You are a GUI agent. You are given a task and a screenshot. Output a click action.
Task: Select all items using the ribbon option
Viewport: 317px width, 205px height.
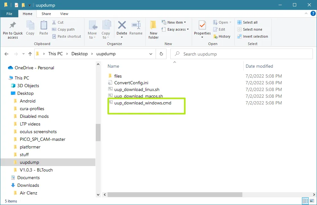pos(249,22)
